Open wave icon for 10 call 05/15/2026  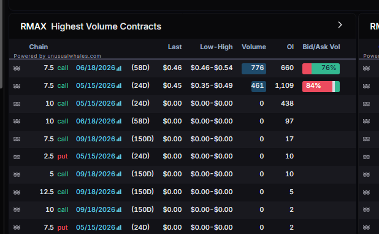tap(17, 104)
